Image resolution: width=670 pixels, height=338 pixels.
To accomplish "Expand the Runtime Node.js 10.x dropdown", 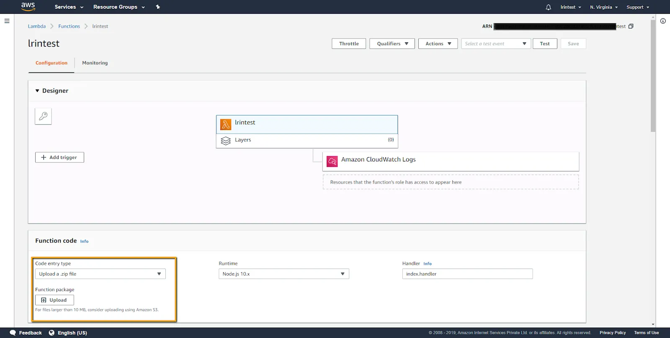I will [x=283, y=274].
